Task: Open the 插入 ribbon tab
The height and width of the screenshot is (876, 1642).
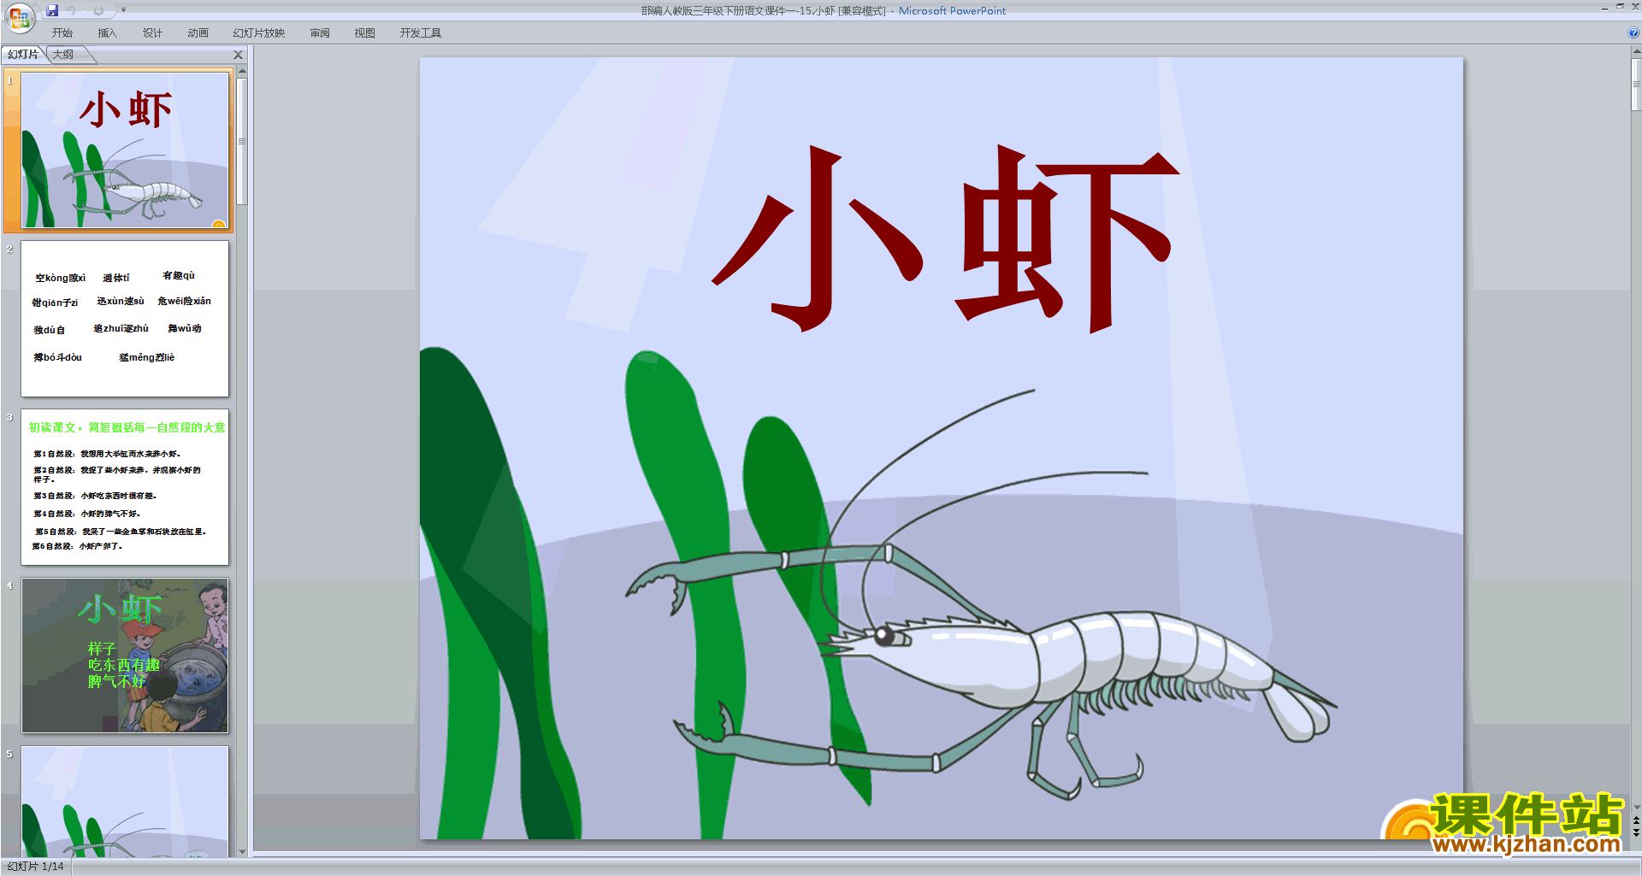Action: pos(107,33)
